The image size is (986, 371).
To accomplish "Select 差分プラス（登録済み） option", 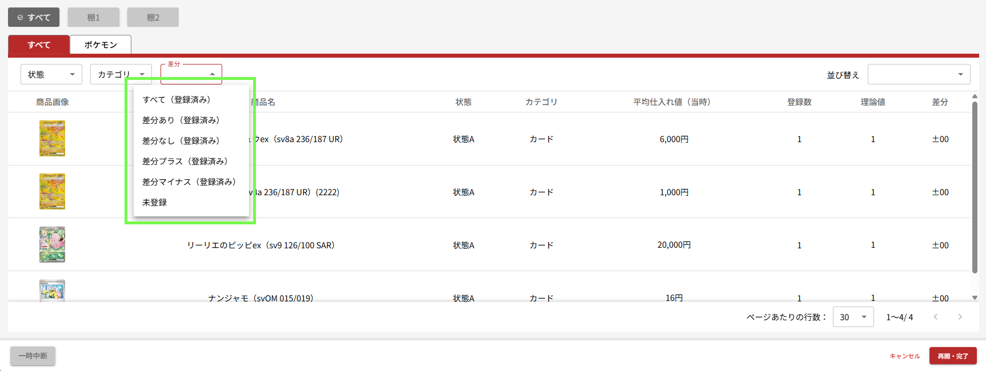I will 185,161.
